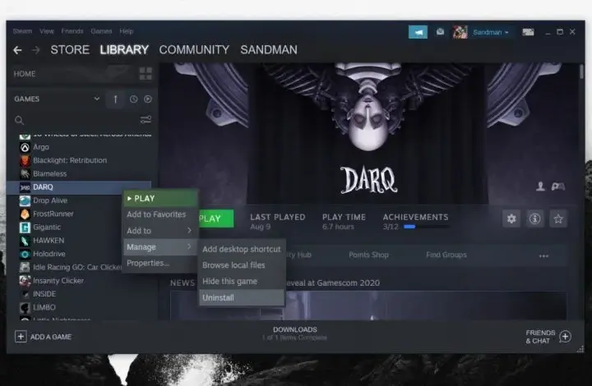Open Friends & Chat plus icon
The width and height of the screenshot is (592, 386).
pyautogui.click(x=565, y=336)
